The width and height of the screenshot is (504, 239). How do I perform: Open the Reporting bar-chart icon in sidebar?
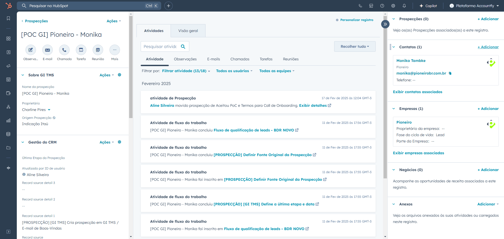(x=8, y=120)
